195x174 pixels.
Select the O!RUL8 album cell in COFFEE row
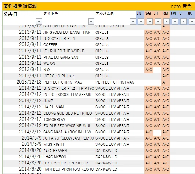click(102, 45)
